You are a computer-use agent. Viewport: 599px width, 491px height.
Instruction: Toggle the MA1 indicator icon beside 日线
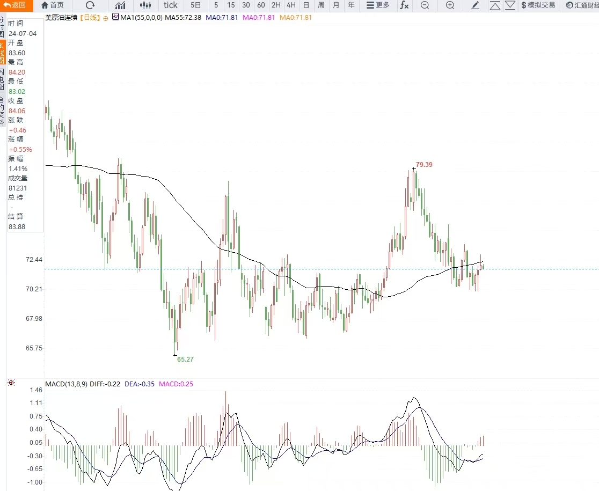tap(115, 17)
